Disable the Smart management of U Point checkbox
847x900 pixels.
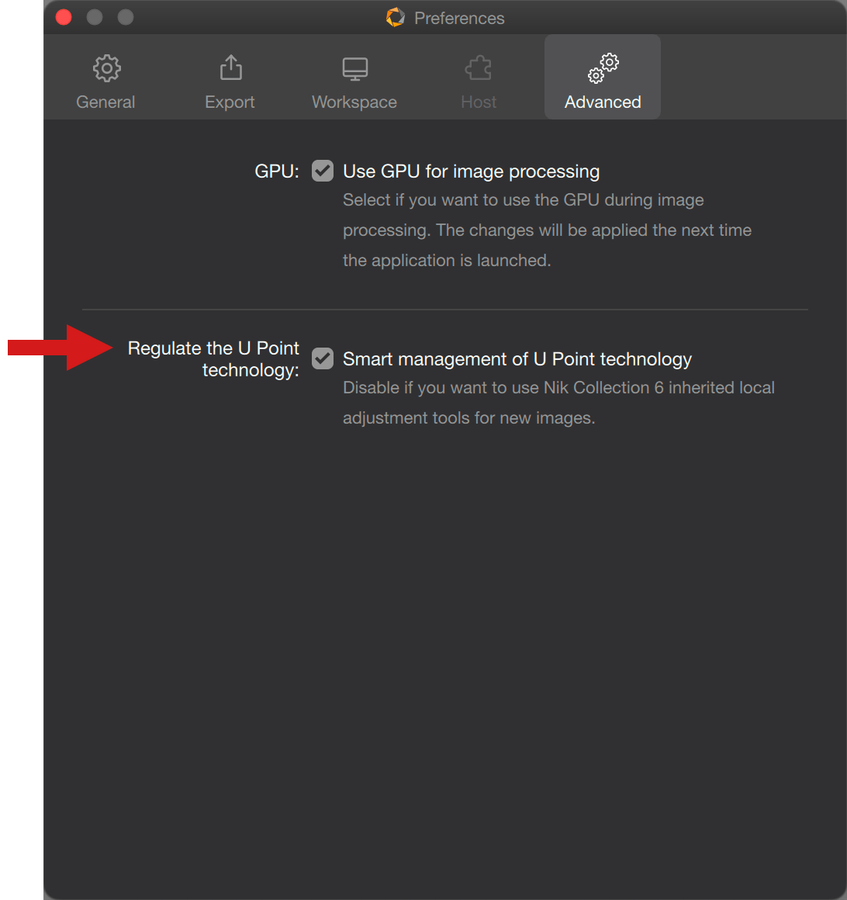(323, 358)
